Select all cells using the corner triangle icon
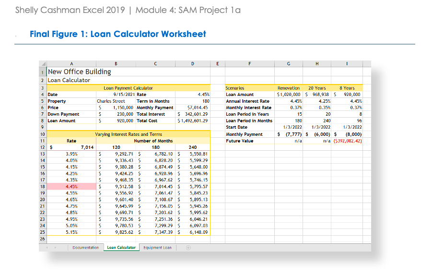This screenshot has height=277, width=421. (44, 63)
